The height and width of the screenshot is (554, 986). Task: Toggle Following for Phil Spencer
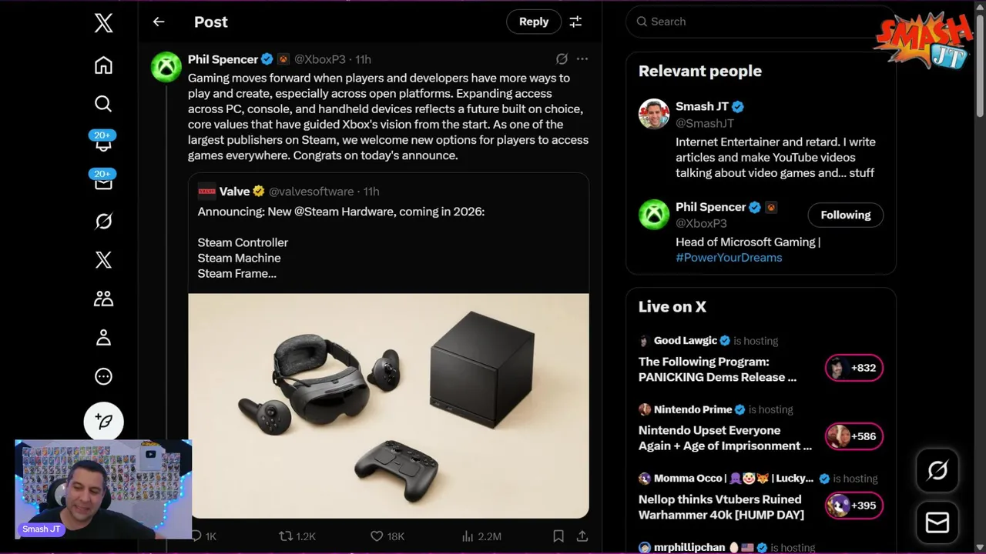coord(845,215)
